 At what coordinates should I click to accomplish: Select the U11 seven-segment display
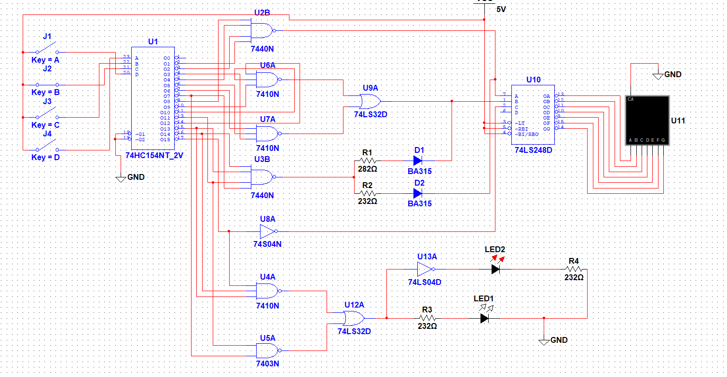tap(647, 120)
